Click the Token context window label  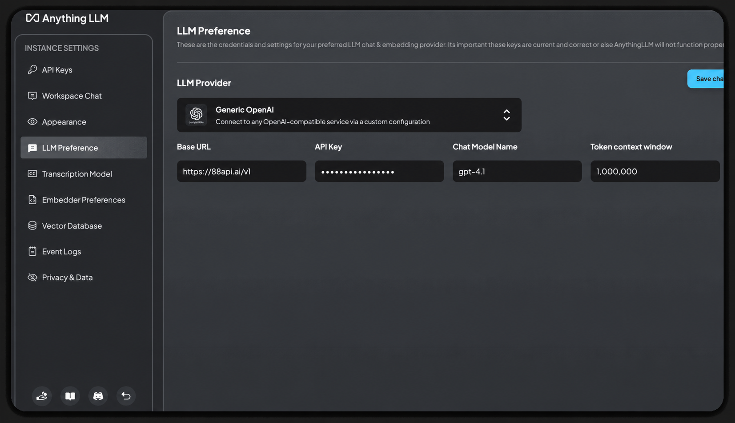[x=631, y=147]
